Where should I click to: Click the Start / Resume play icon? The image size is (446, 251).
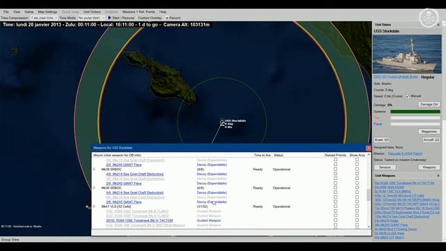pos(109,17)
